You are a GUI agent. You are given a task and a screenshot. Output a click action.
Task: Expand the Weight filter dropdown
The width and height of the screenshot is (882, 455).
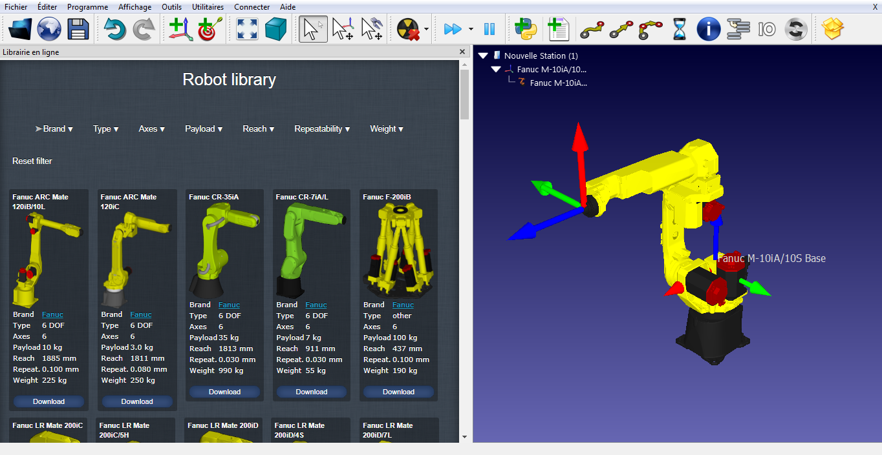click(387, 129)
